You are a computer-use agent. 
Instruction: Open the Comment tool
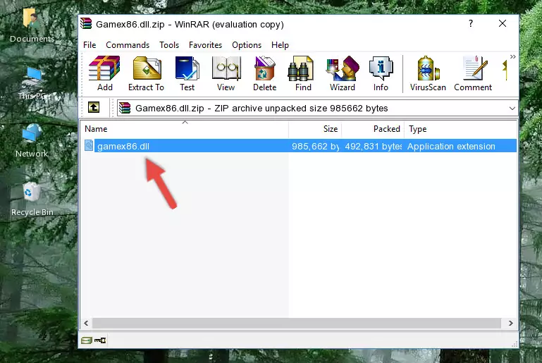(473, 73)
